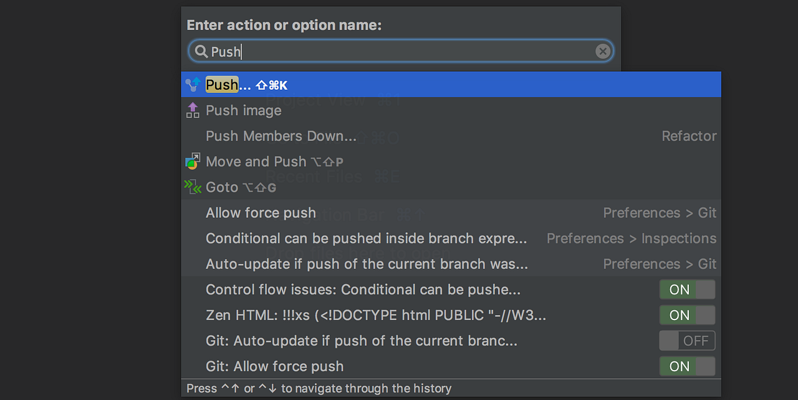Open Preferences > Git for Allow force push
The width and height of the screenshot is (798, 400).
(660, 213)
